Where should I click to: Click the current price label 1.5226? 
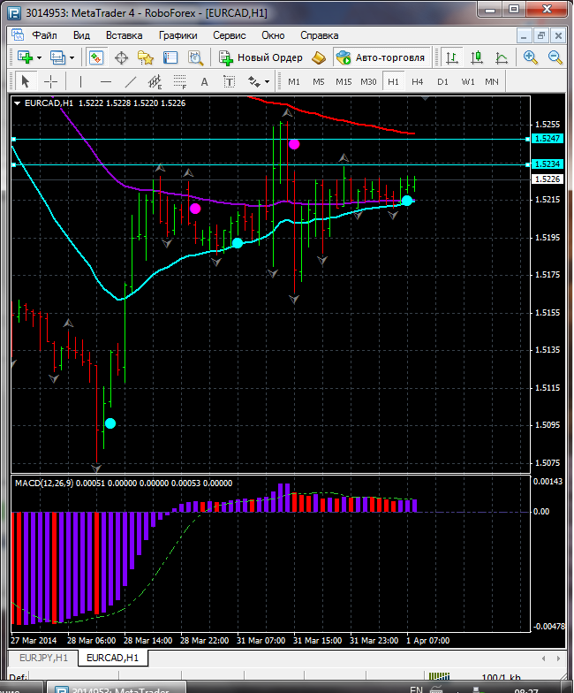(x=548, y=179)
